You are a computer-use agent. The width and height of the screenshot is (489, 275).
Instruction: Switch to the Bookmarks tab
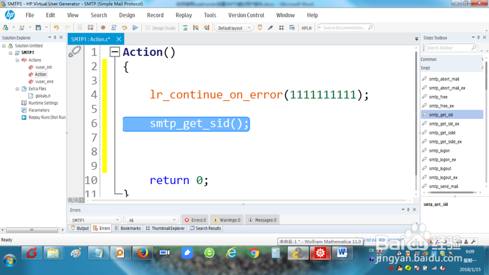128,228
